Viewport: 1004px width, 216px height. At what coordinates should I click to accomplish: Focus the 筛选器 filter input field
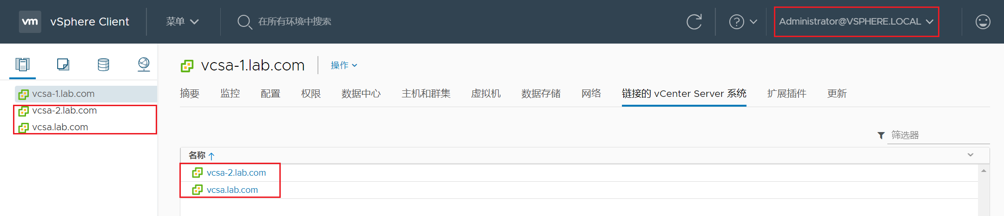click(x=938, y=135)
